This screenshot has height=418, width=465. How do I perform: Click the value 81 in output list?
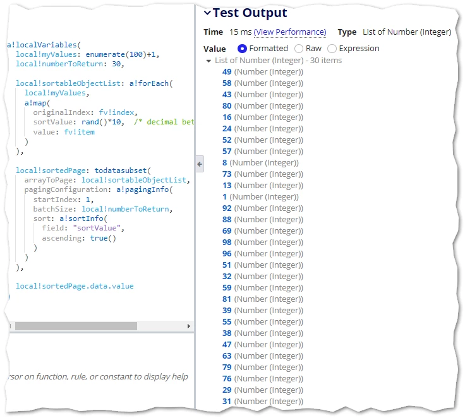pyautogui.click(x=227, y=299)
